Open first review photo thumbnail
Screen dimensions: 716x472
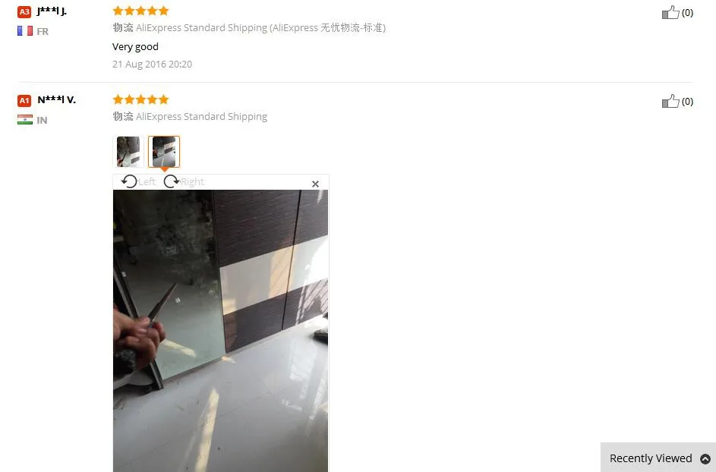(128, 152)
